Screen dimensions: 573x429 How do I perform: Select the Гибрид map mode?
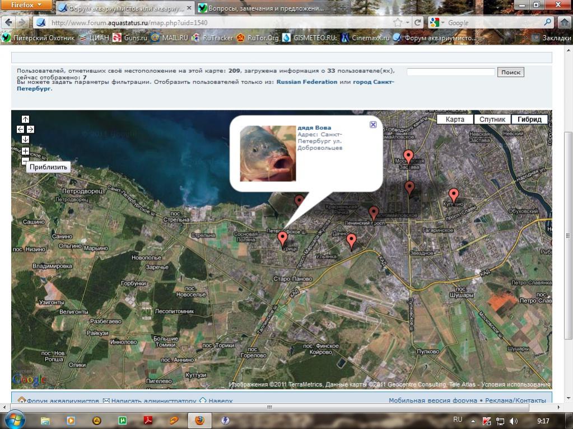coord(529,120)
